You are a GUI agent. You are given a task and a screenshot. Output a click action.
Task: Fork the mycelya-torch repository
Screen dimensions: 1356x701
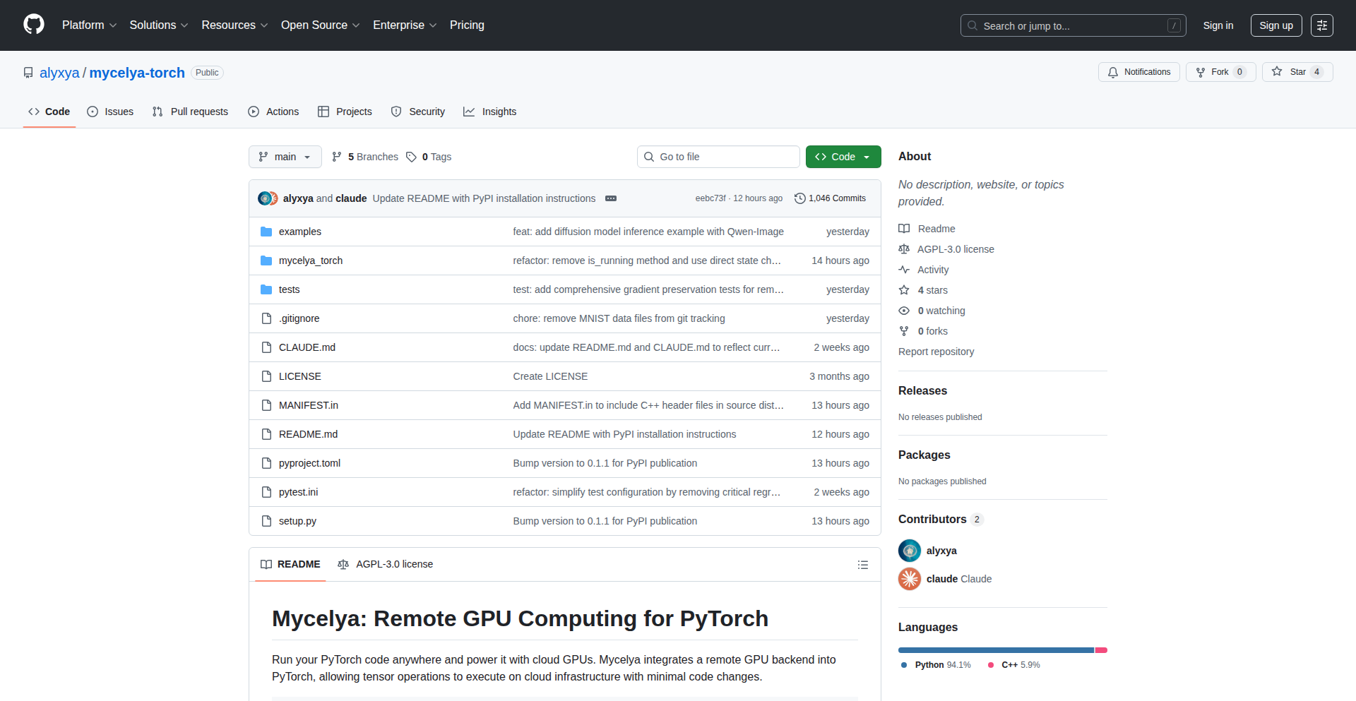click(1220, 72)
